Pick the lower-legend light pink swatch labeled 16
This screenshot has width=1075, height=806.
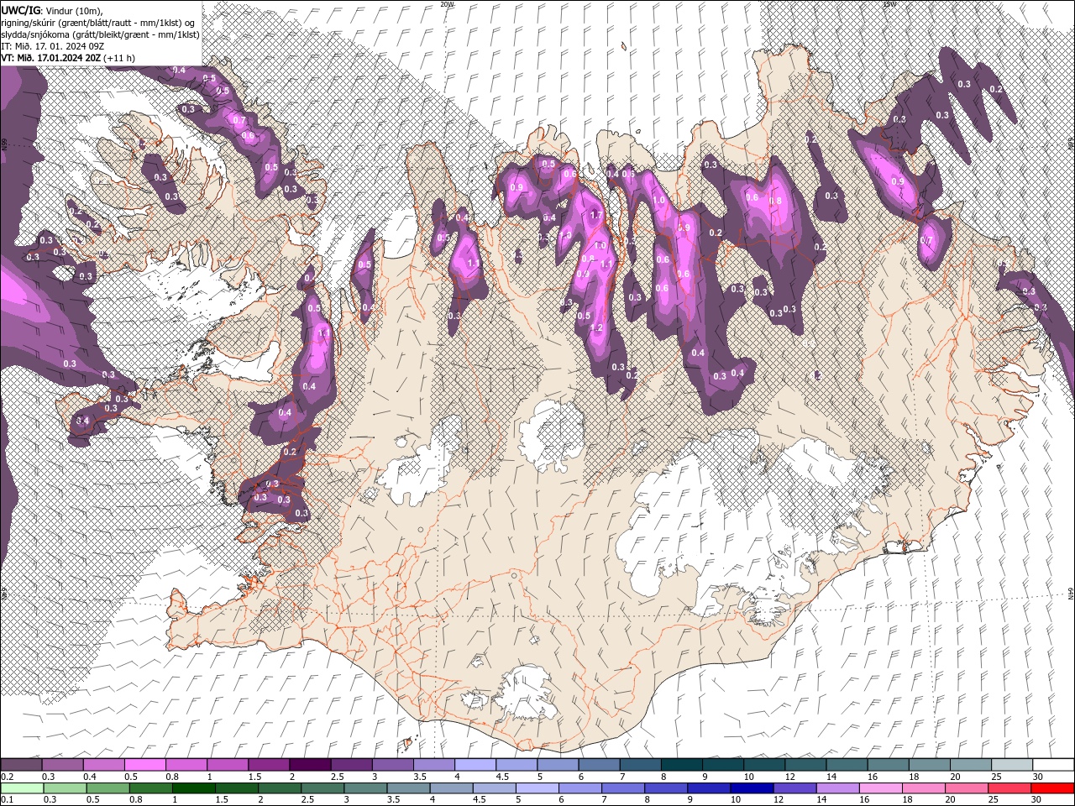click(879, 788)
